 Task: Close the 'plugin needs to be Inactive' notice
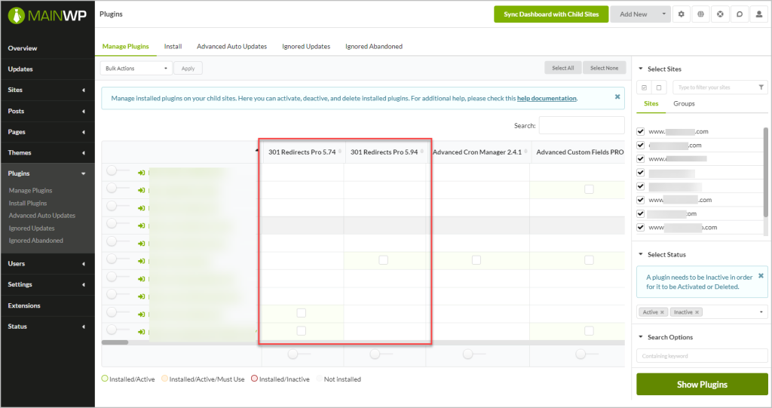click(x=761, y=275)
